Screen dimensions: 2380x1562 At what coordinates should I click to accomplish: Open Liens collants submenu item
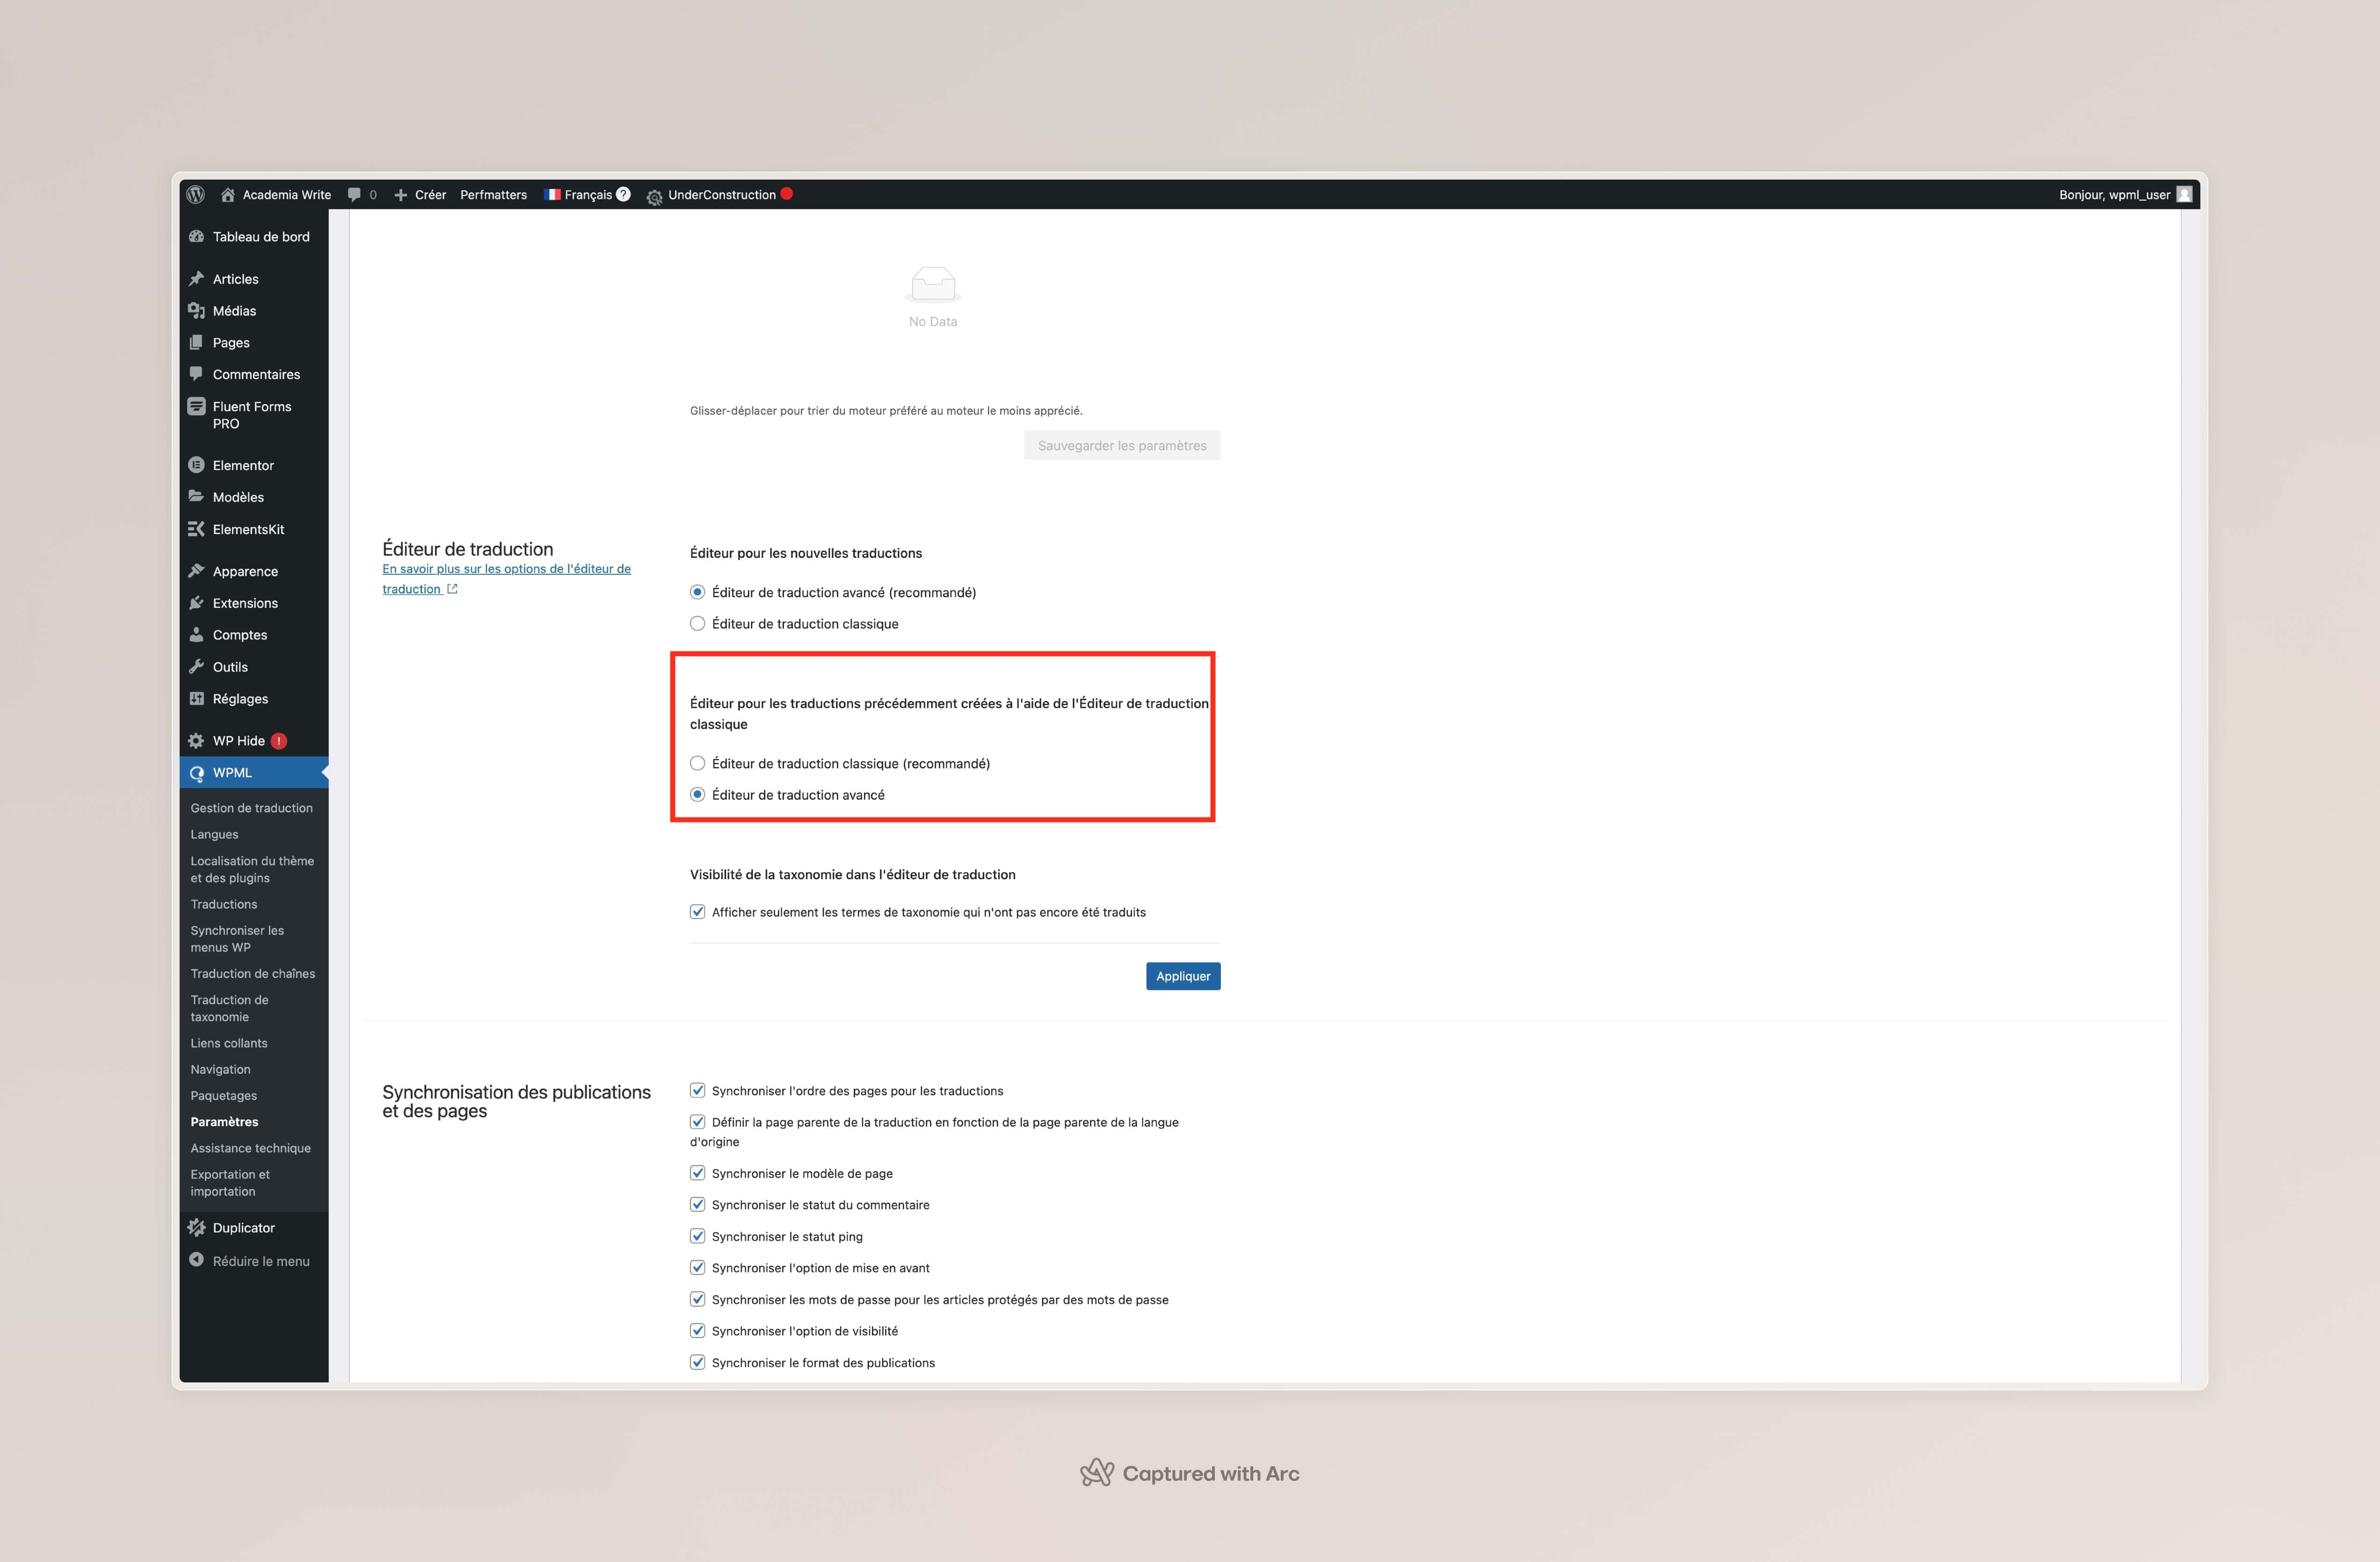[x=229, y=1043]
